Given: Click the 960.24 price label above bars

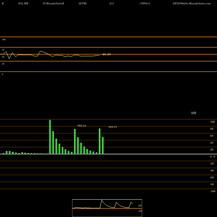Looking at the screenshot, I should click(x=82, y=126).
